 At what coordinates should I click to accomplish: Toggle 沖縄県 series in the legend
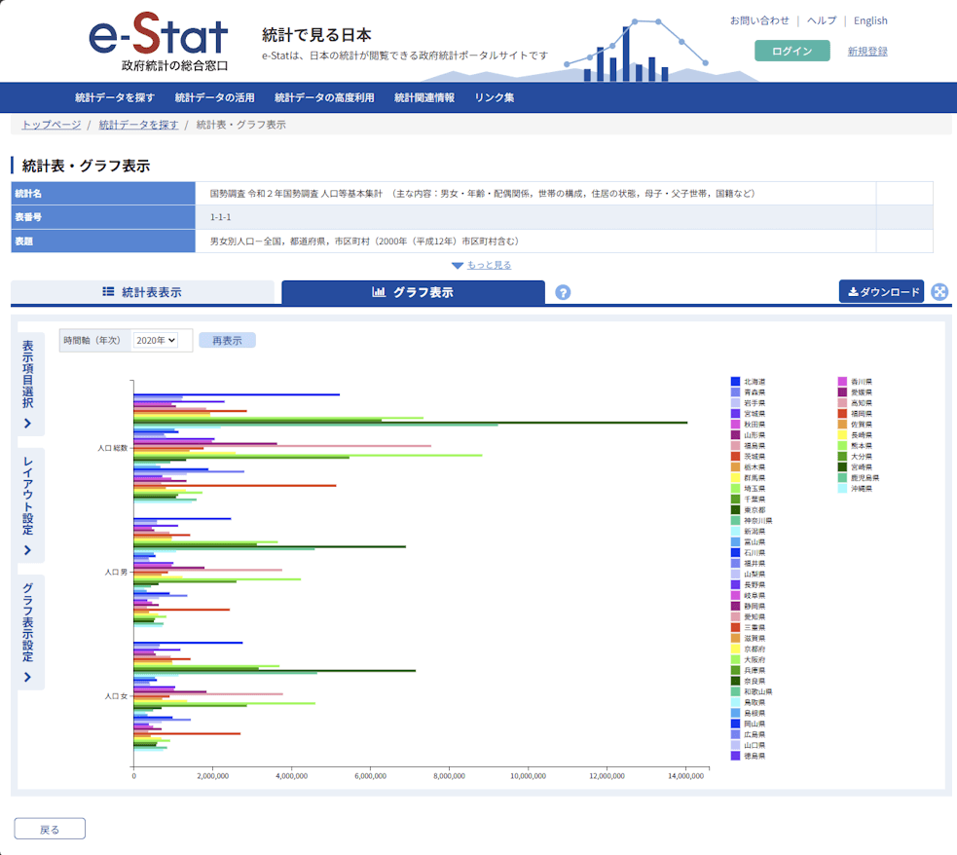pos(862,488)
